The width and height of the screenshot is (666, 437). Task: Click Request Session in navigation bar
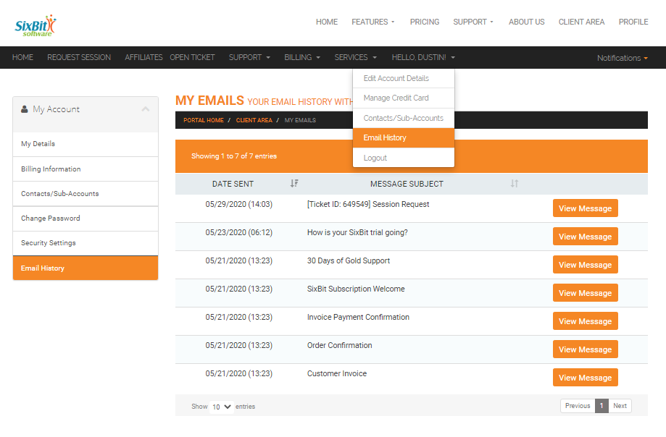click(x=79, y=57)
